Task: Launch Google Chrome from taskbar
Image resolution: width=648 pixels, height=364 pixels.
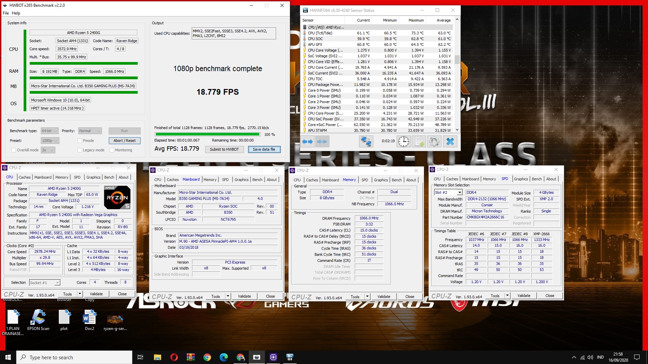Action: 207,357
